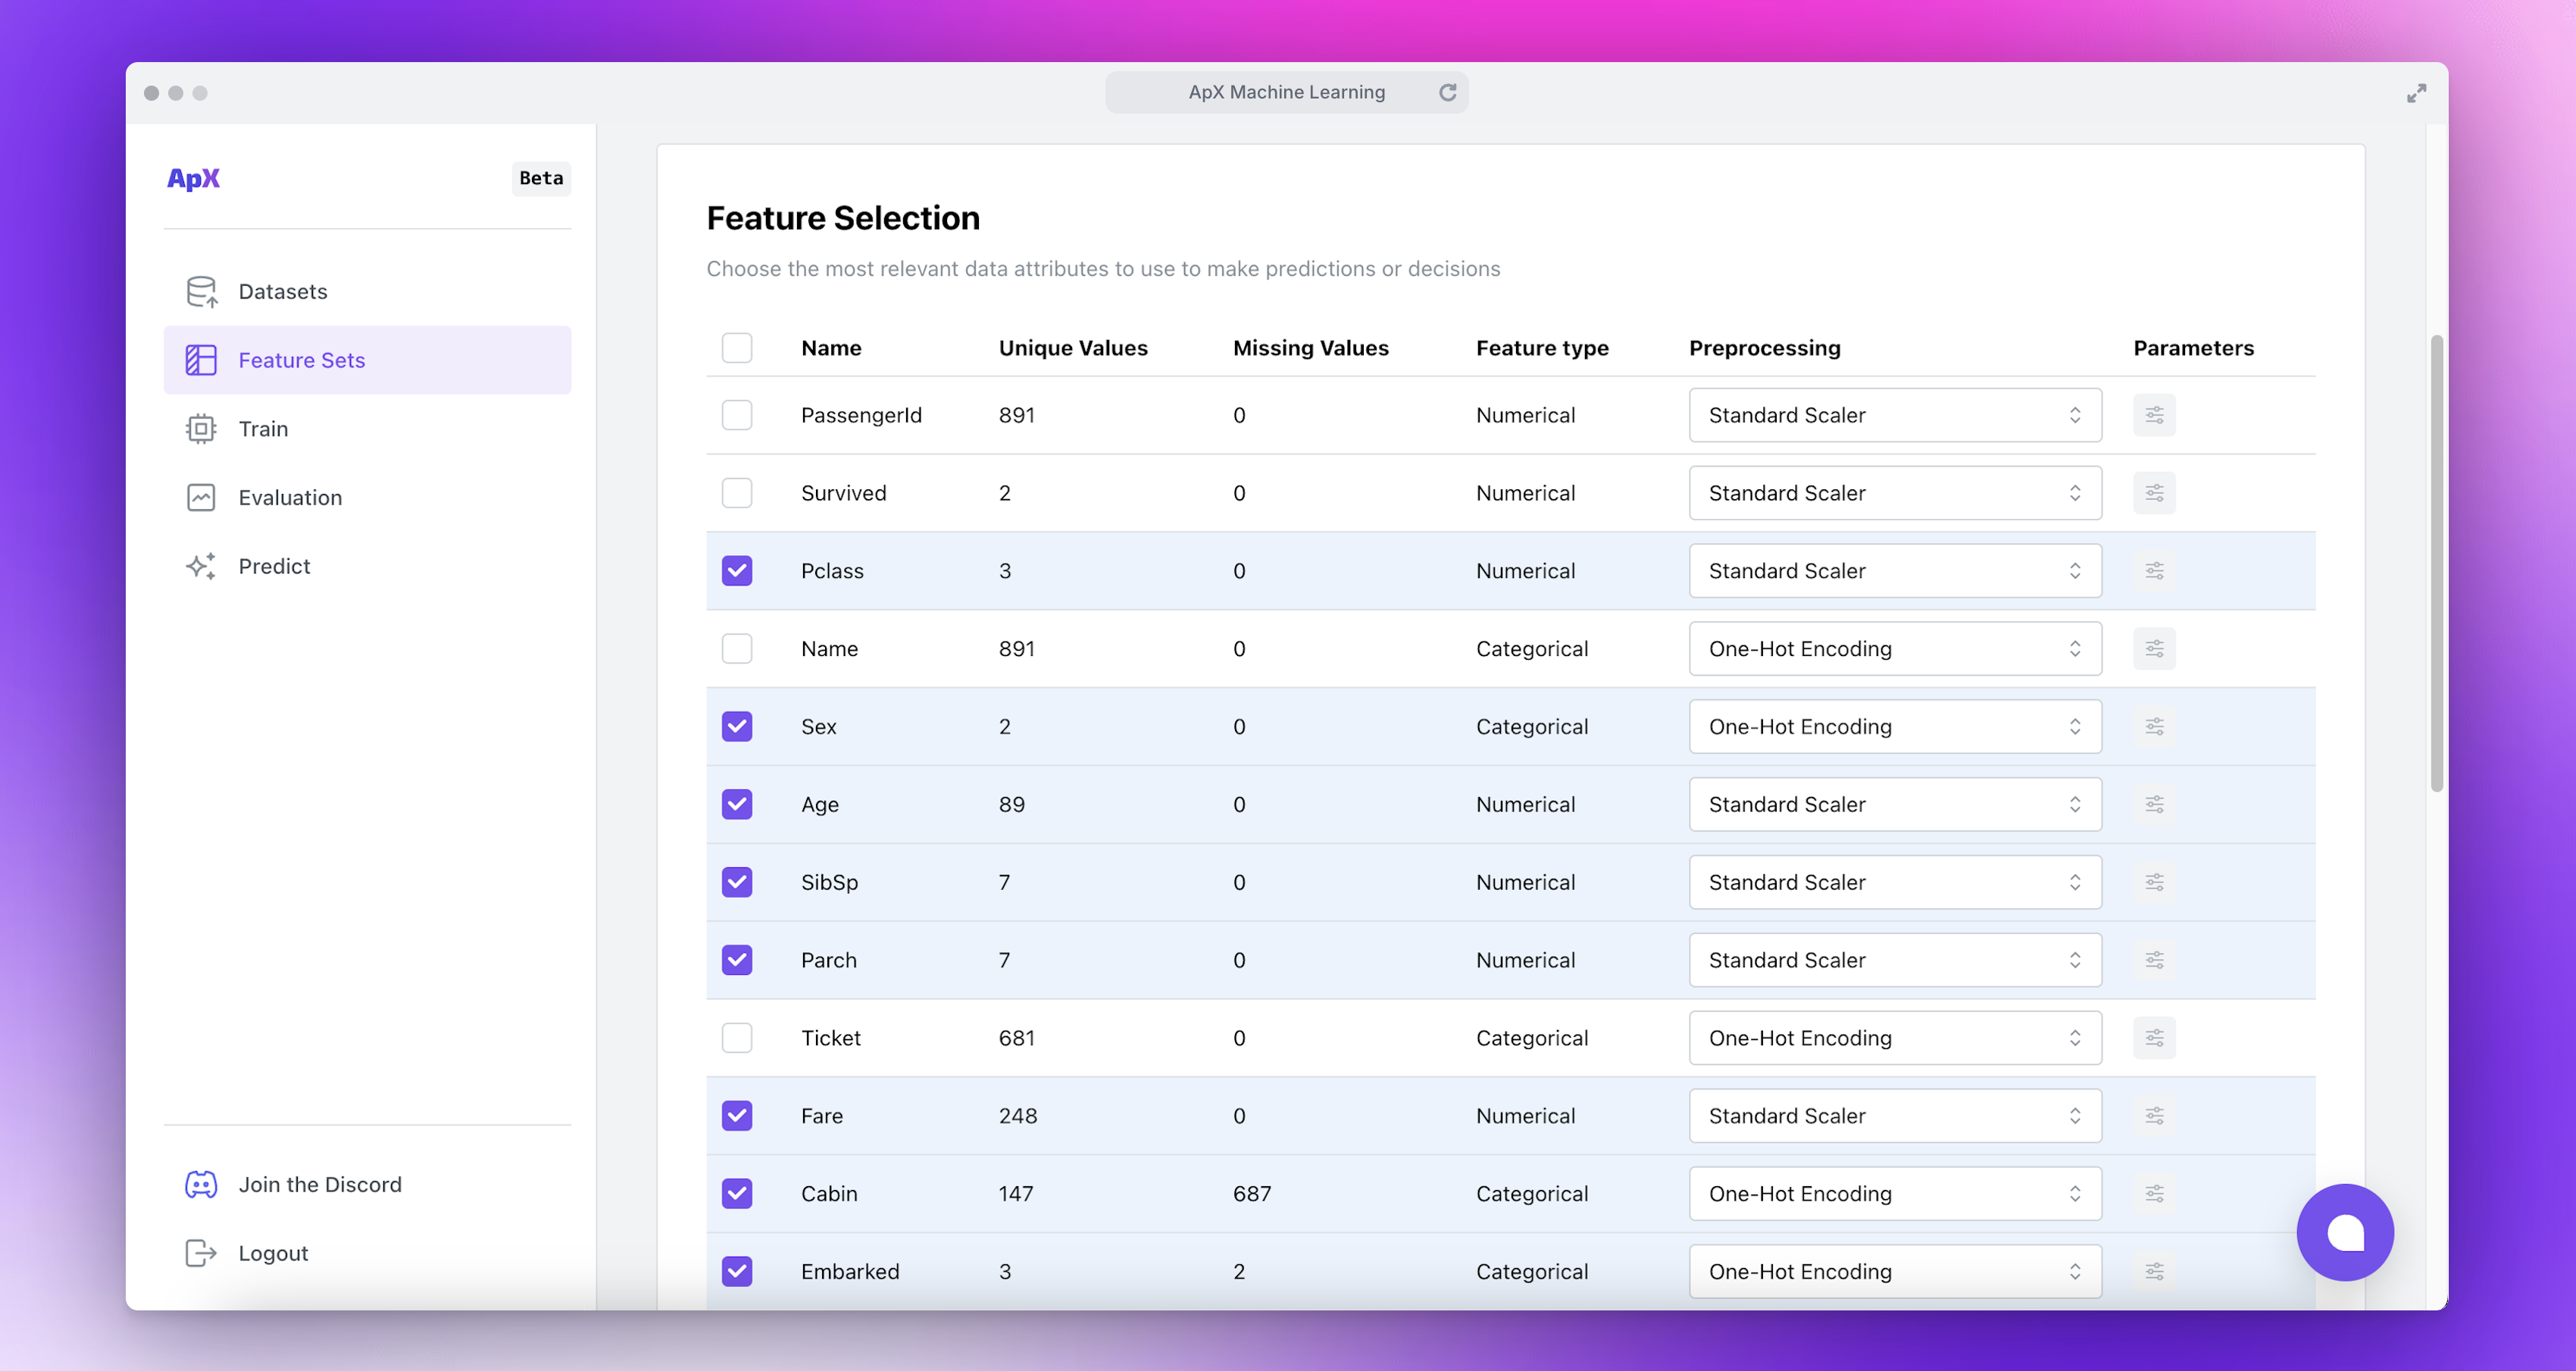Image resolution: width=2576 pixels, height=1371 pixels.
Task: Uncheck the Pclass feature checkbox
Action: pyautogui.click(x=737, y=571)
